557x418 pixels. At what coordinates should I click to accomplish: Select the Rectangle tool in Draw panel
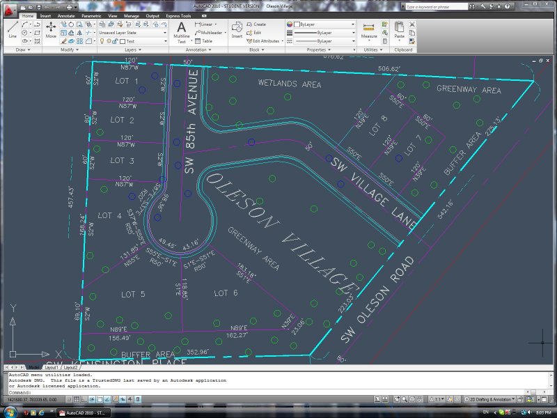(x=37, y=33)
